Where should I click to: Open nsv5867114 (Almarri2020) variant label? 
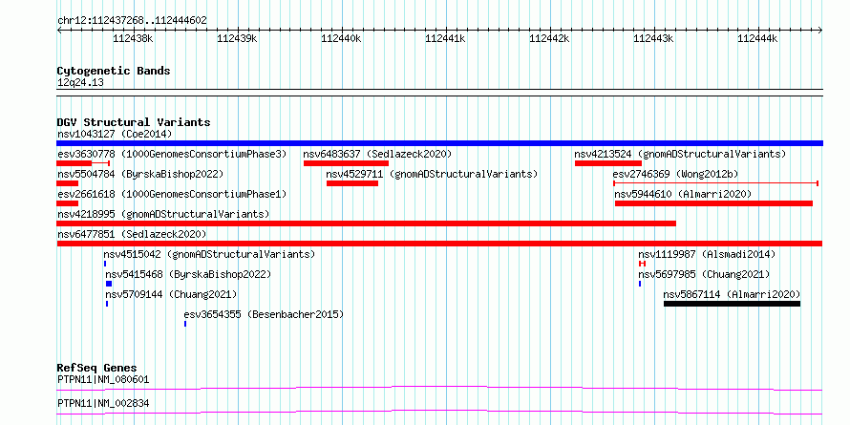point(732,294)
